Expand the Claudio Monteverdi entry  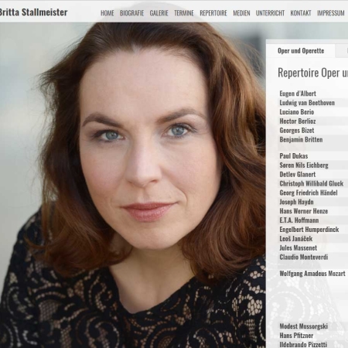click(x=313, y=258)
